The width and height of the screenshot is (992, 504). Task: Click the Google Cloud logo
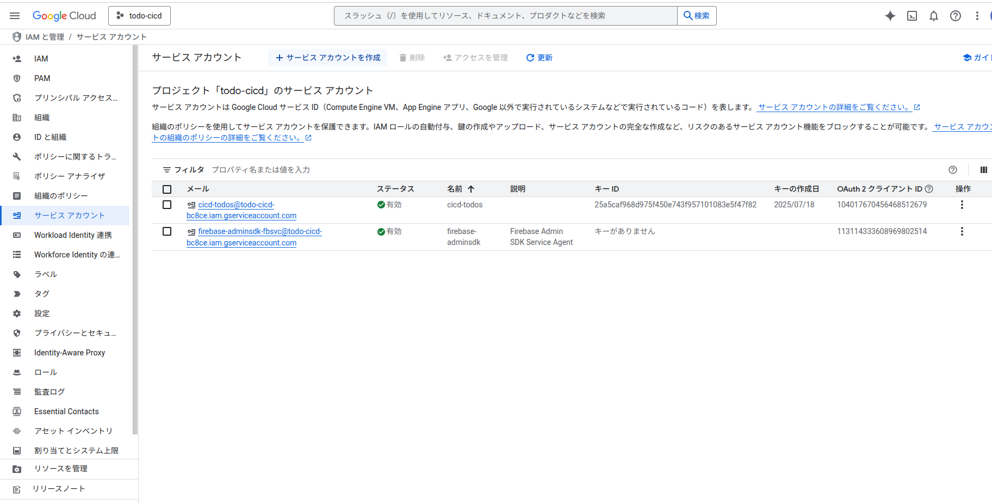(x=64, y=16)
